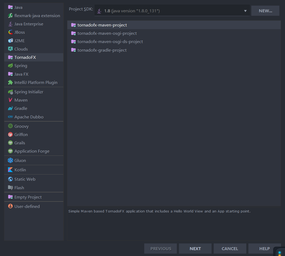Open the Project SDK dropdown arrow
The width and height of the screenshot is (285, 256).
tap(245, 11)
